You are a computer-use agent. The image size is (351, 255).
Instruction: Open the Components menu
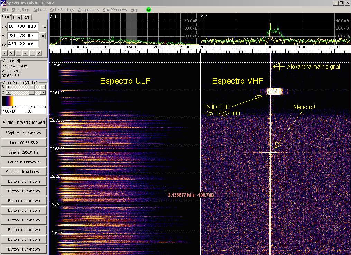[88, 10]
